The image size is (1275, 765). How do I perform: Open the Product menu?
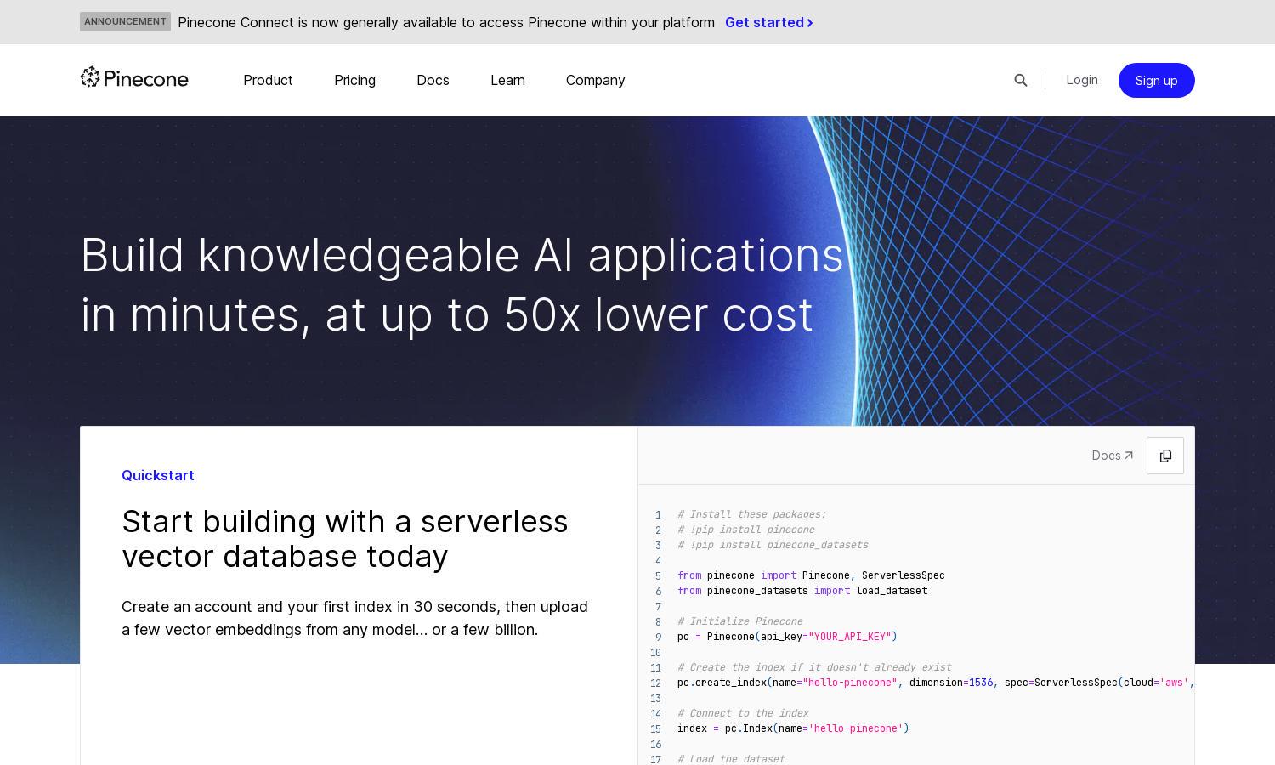tap(268, 80)
